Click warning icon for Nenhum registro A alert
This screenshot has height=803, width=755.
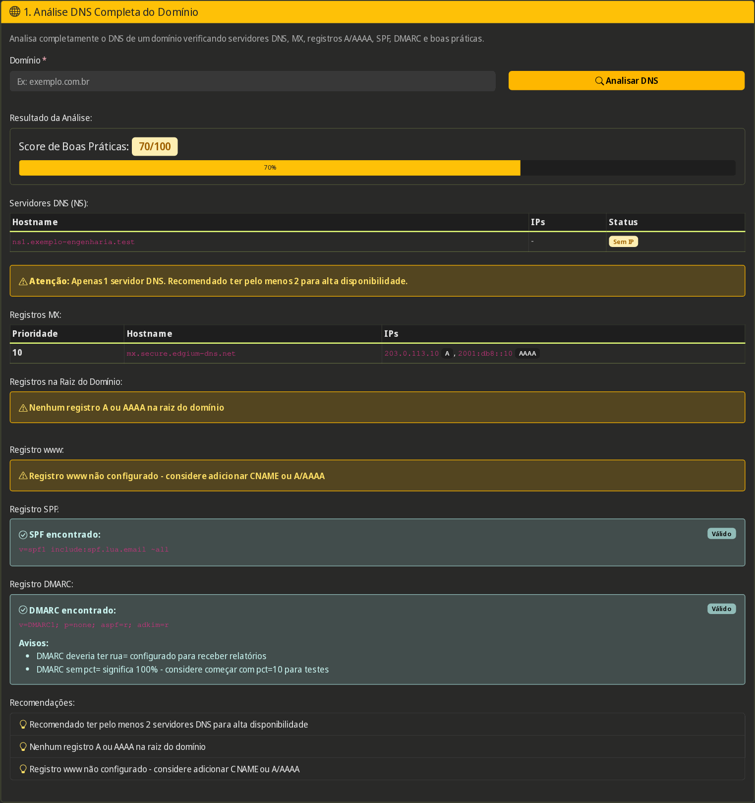pos(23,408)
